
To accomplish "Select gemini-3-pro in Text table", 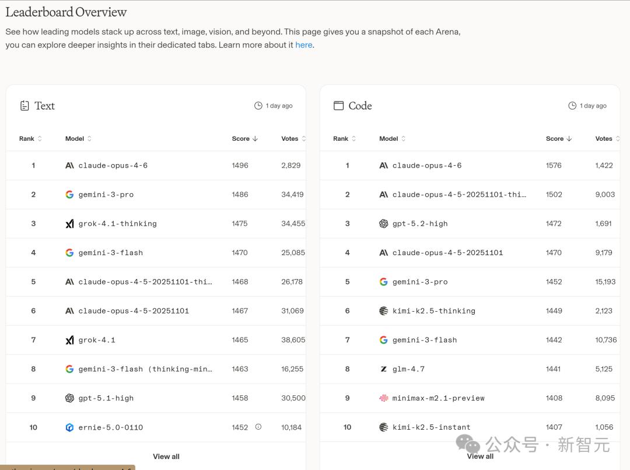I will 106,194.
